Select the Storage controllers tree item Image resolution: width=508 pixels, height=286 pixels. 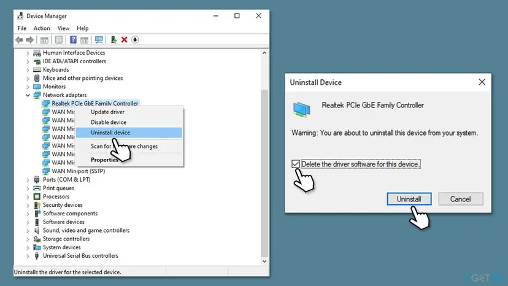[66, 239]
